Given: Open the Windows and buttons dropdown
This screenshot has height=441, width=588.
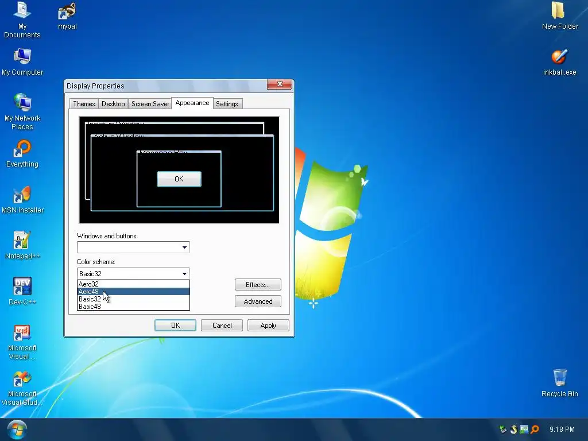Looking at the screenshot, I should click(x=133, y=247).
